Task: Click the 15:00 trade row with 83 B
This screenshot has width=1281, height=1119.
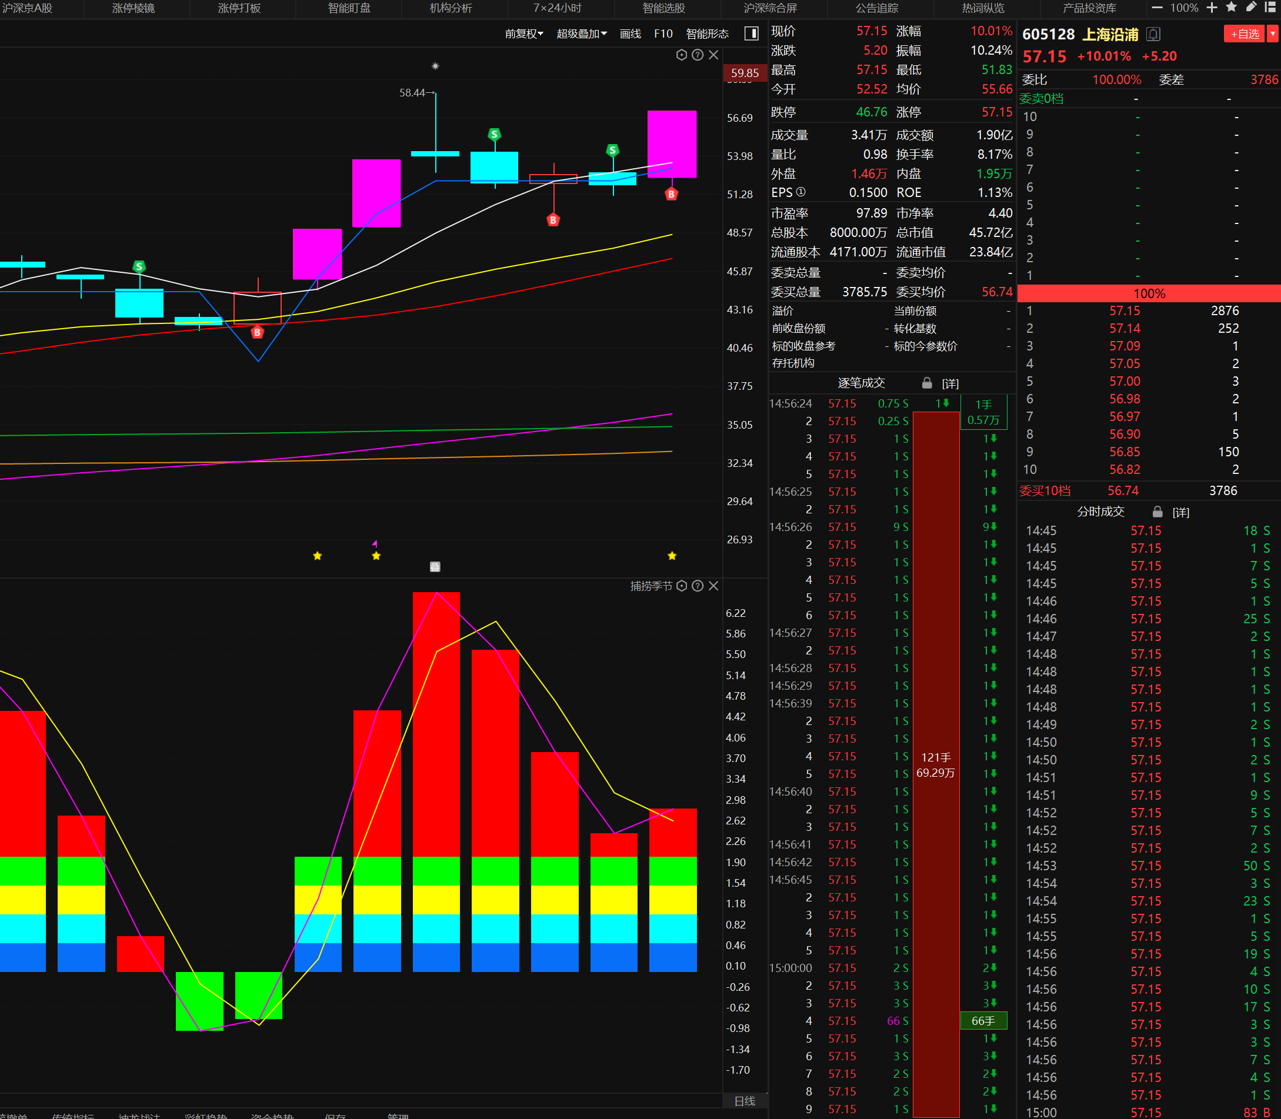Action: point(1149,1112)
